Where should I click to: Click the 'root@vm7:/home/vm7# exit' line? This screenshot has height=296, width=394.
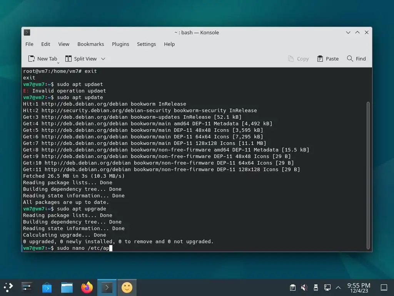pyautogui.click(x=60, y=71)
